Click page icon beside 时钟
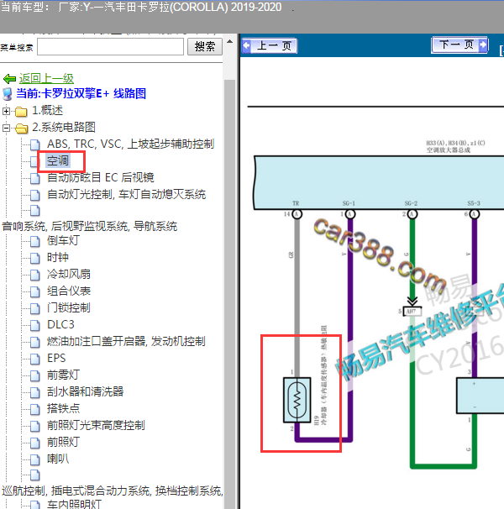The height and width of the screenshot is (509, 504). tap(34, 259)
